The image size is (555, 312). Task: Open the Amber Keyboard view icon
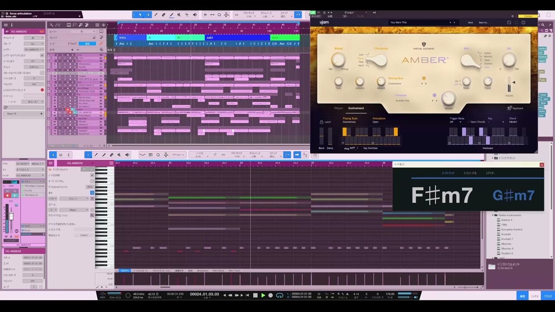pyautogui.click(x=510, y=108)
